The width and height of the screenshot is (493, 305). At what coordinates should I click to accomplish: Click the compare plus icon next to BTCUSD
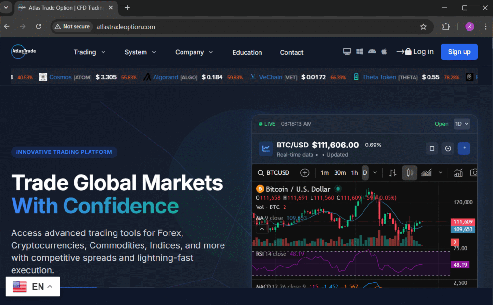coord(305,172)
